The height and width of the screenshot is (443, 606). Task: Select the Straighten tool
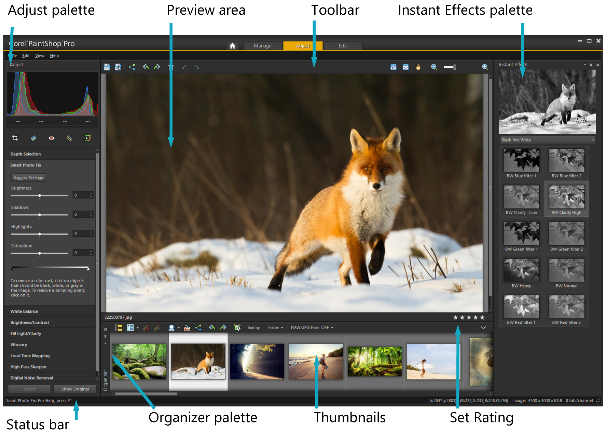pyautogui.click(x=33, y=138)
